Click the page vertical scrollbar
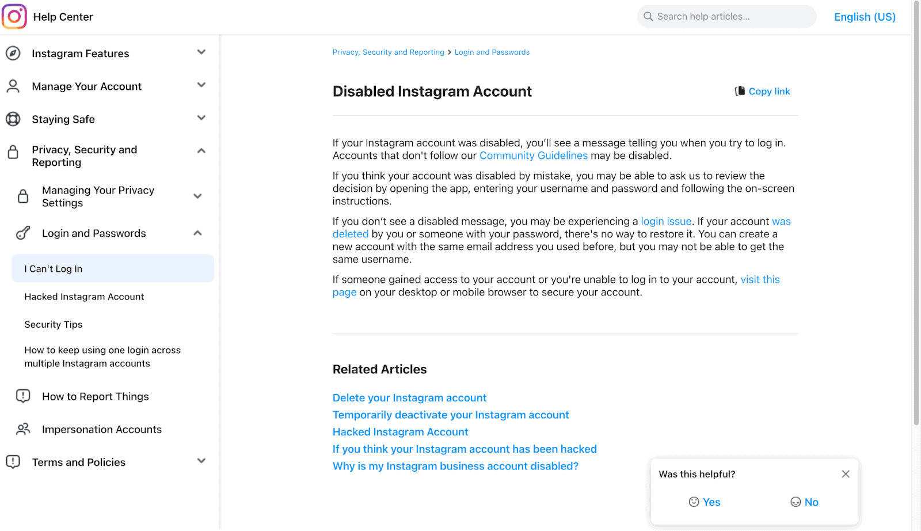This screenshot has height=531, width=921. [916, 213]
